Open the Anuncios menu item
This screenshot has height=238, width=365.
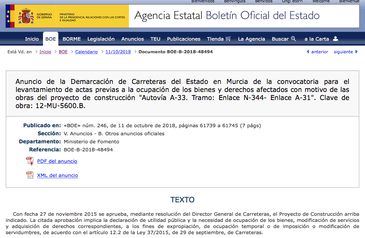point(132,39)
